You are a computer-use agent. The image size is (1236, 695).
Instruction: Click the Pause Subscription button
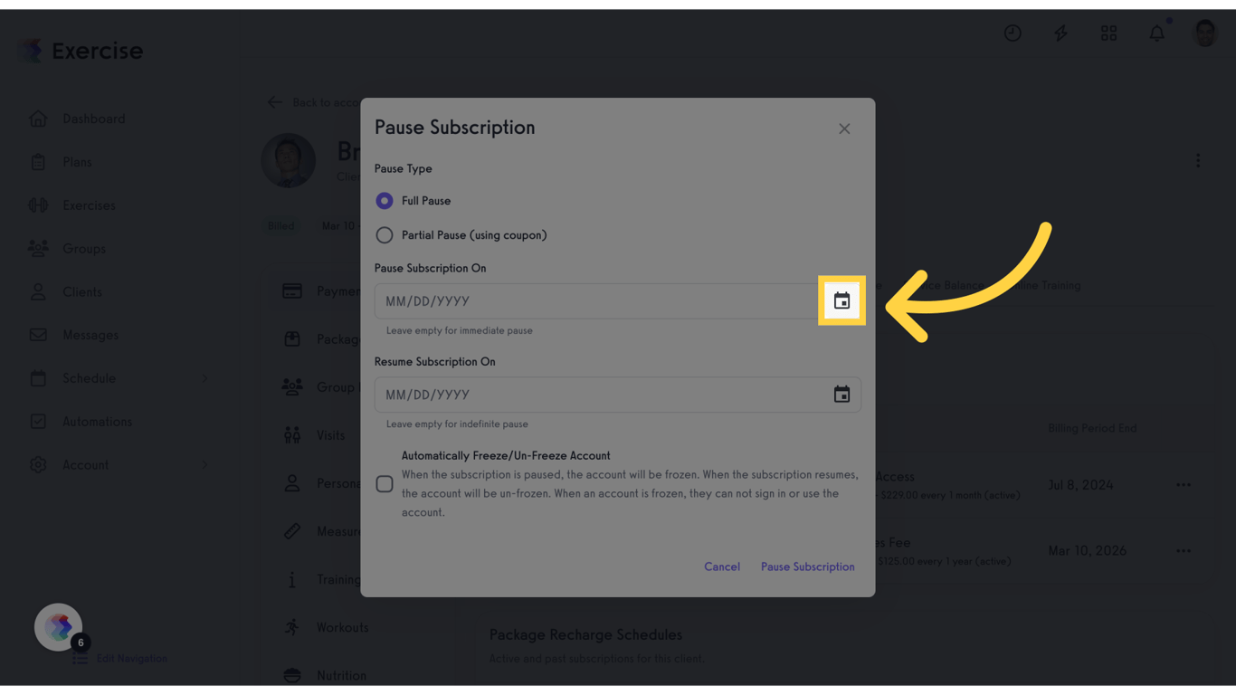[807, 566]
